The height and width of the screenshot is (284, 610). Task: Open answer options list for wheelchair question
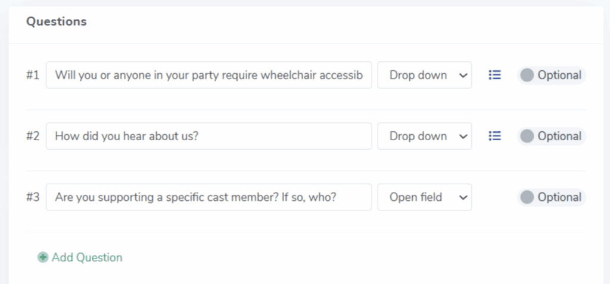click(494, 75)
